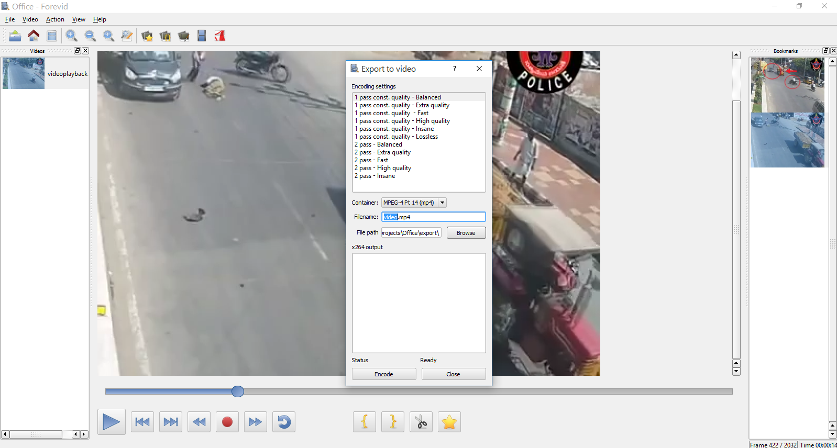837x448 pixels.
Task: Click the Encode button
Action: coord(383,374)
